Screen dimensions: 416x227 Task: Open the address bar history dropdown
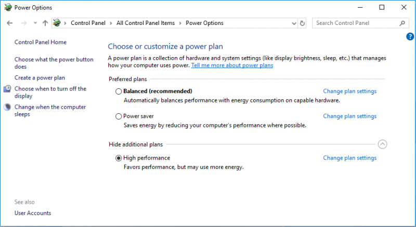pyautogui.click(x=294, y=23)
